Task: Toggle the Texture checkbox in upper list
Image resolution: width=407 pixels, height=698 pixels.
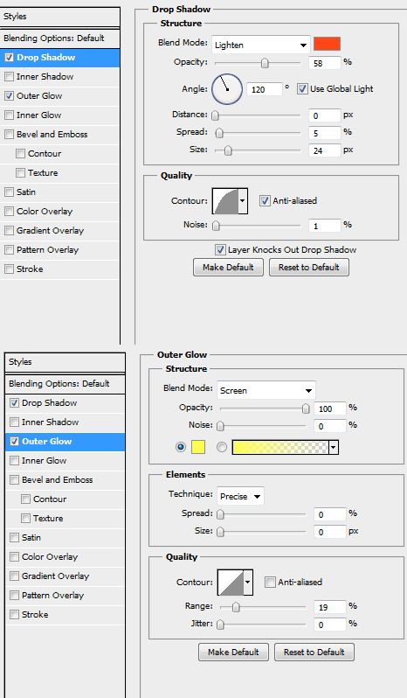Action: coord(20,172)
